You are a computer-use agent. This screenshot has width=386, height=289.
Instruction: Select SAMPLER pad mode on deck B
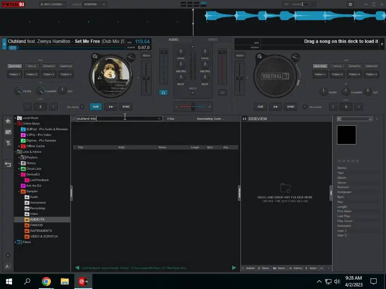point(371,66)
